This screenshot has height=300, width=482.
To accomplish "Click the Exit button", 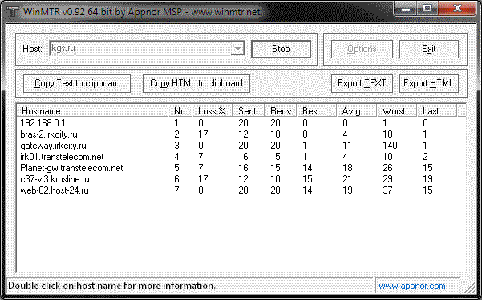I will tap(429, 49).
